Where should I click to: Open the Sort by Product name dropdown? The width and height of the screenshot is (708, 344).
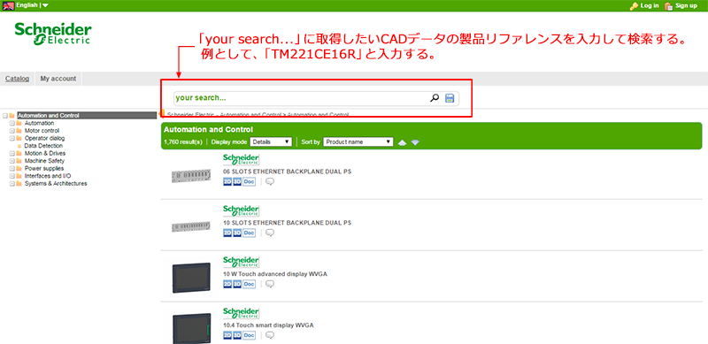click(358, 141)
